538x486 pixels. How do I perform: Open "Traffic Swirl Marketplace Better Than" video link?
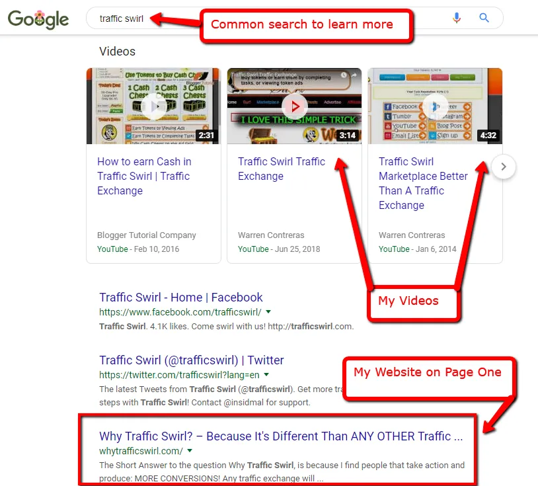pos(423,183)
